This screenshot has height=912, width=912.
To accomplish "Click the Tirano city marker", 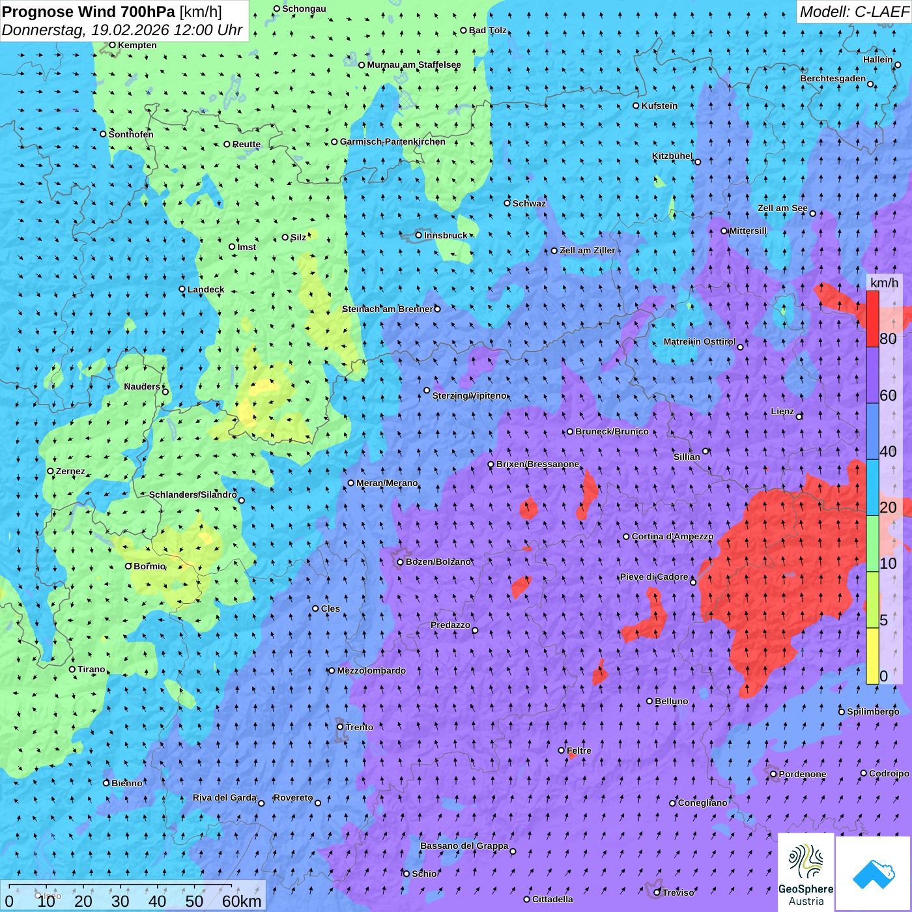I will tap(72, 669).
